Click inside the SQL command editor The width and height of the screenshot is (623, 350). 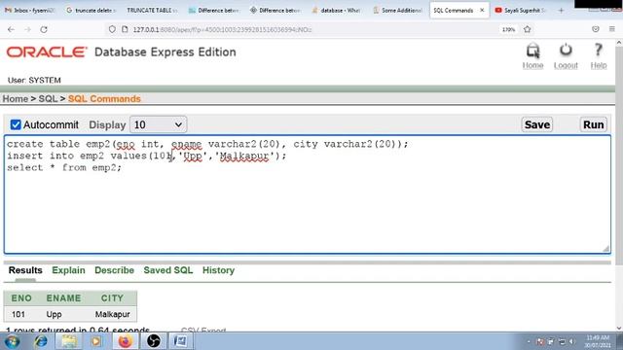click(308, 194)
